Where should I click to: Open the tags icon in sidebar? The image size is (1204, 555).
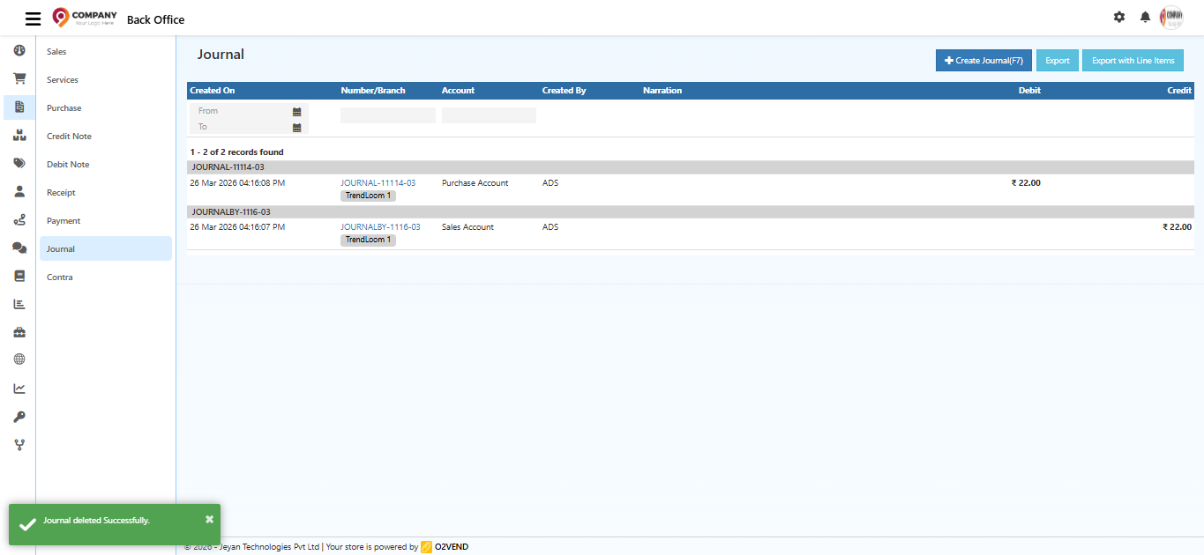click(x=19, y=163)
